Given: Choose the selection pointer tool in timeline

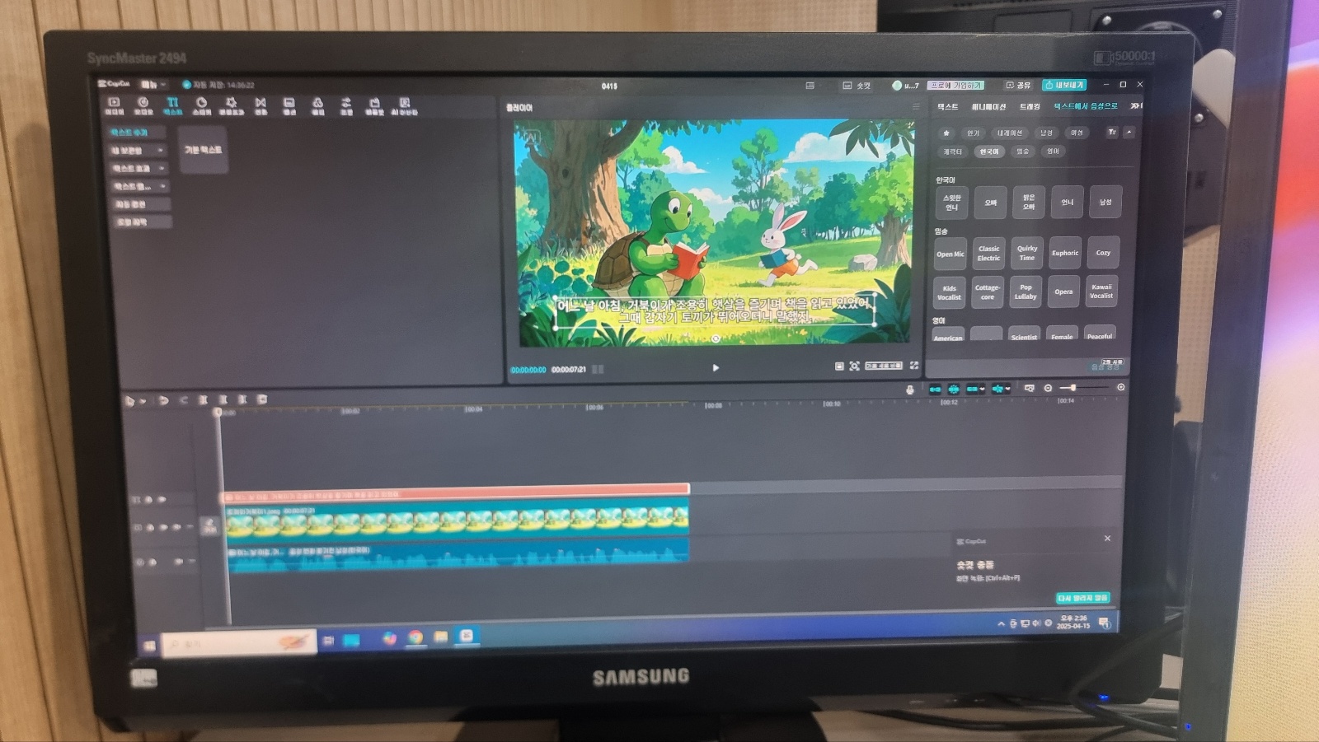Looking at the screenshot, I should [129, 400].
